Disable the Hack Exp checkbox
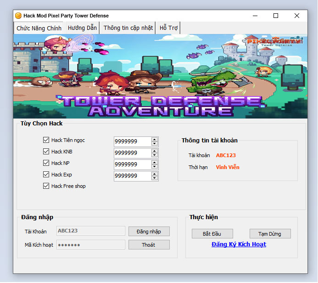The height and width of the screenshot is (283, 318). [46, 175]
